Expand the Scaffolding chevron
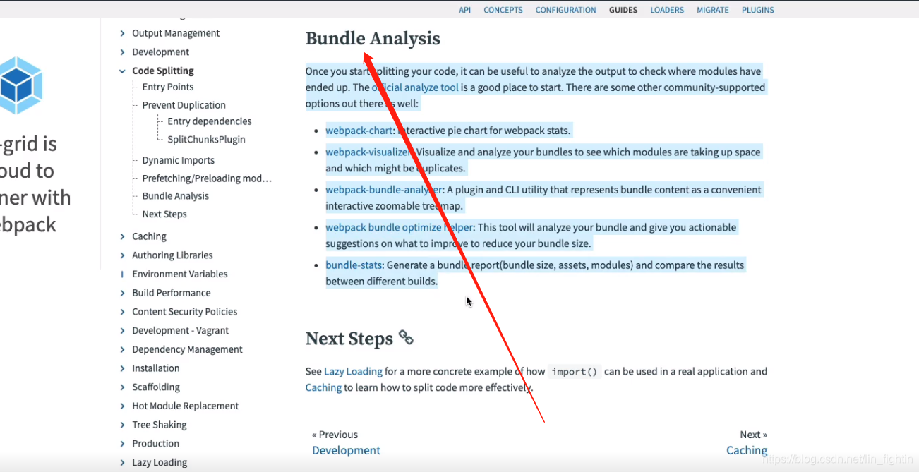This screenshot has width=919, height=472. tap(122, 387)
